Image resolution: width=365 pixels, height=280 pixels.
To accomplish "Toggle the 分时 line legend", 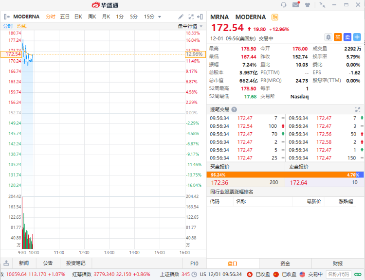I will [x=8, y=26].
